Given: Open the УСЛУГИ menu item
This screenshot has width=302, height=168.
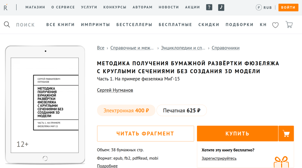Looking at the screenshot, I should click(89, 7).
